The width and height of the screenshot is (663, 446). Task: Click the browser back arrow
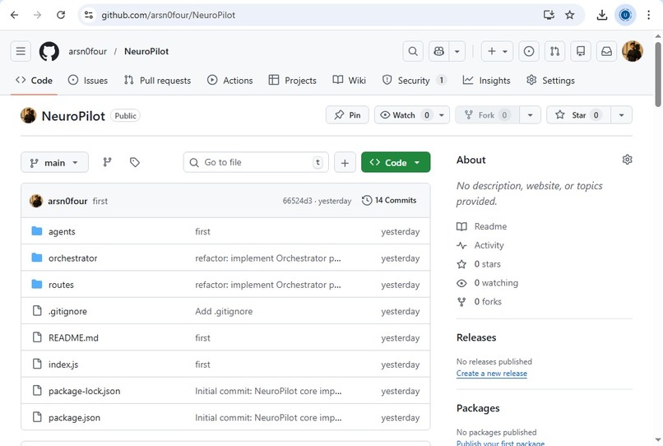tap(14, 15)
